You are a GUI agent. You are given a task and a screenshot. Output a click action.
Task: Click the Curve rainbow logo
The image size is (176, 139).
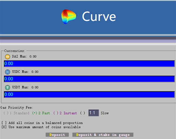[68, 17]
